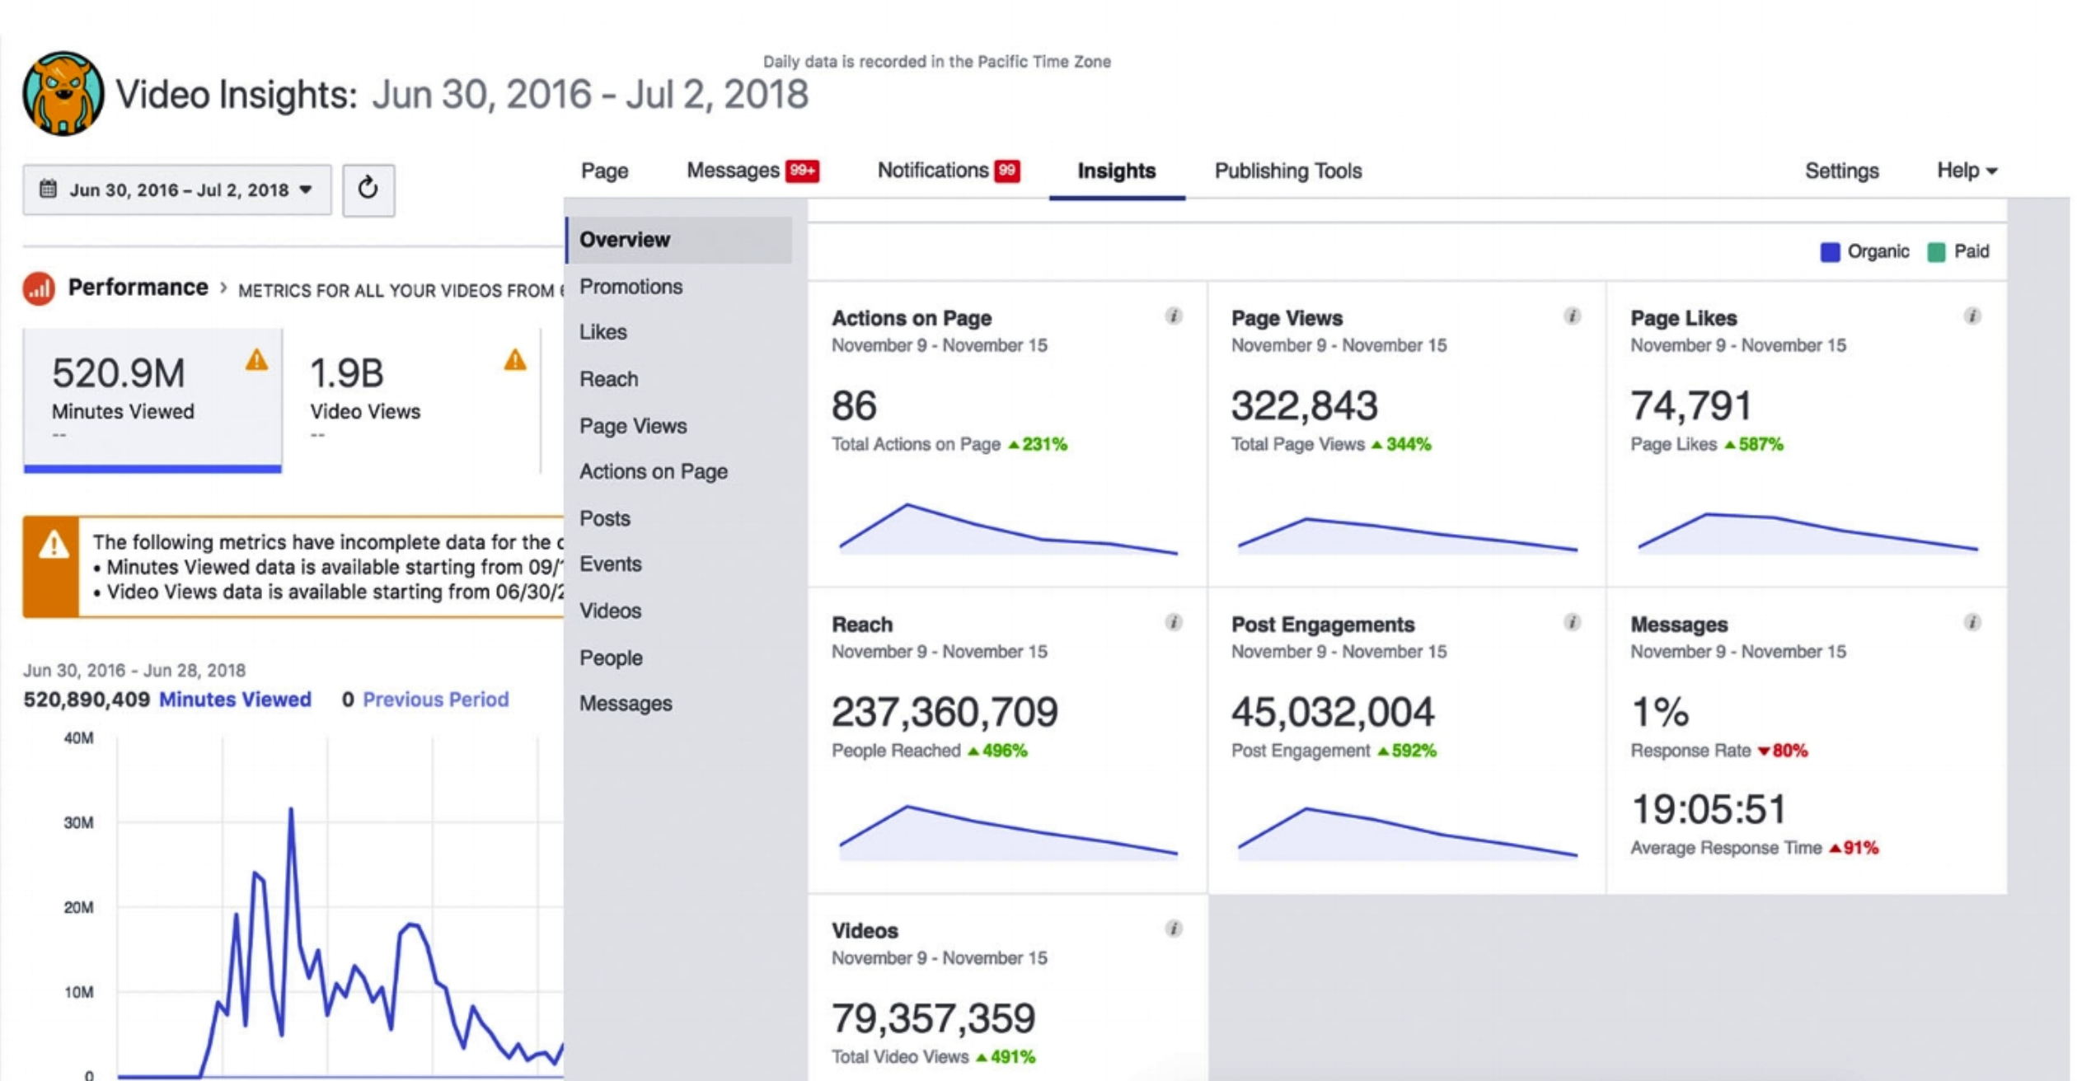The image size is (2077, 1081).
Task: Click info icon on Actions on Page card
Action: click(x=1174, y=316)
